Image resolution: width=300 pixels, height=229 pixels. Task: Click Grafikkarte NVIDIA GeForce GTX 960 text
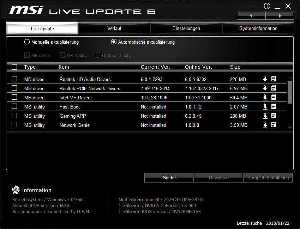coord(157,205)
